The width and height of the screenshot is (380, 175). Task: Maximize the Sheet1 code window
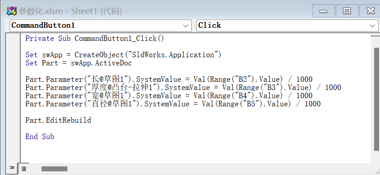[347, 11]
